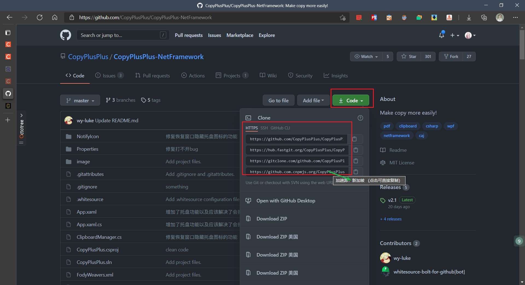Fork the repository
The image size is (525, 285).
pyautogui.click(x=451, y=56)
